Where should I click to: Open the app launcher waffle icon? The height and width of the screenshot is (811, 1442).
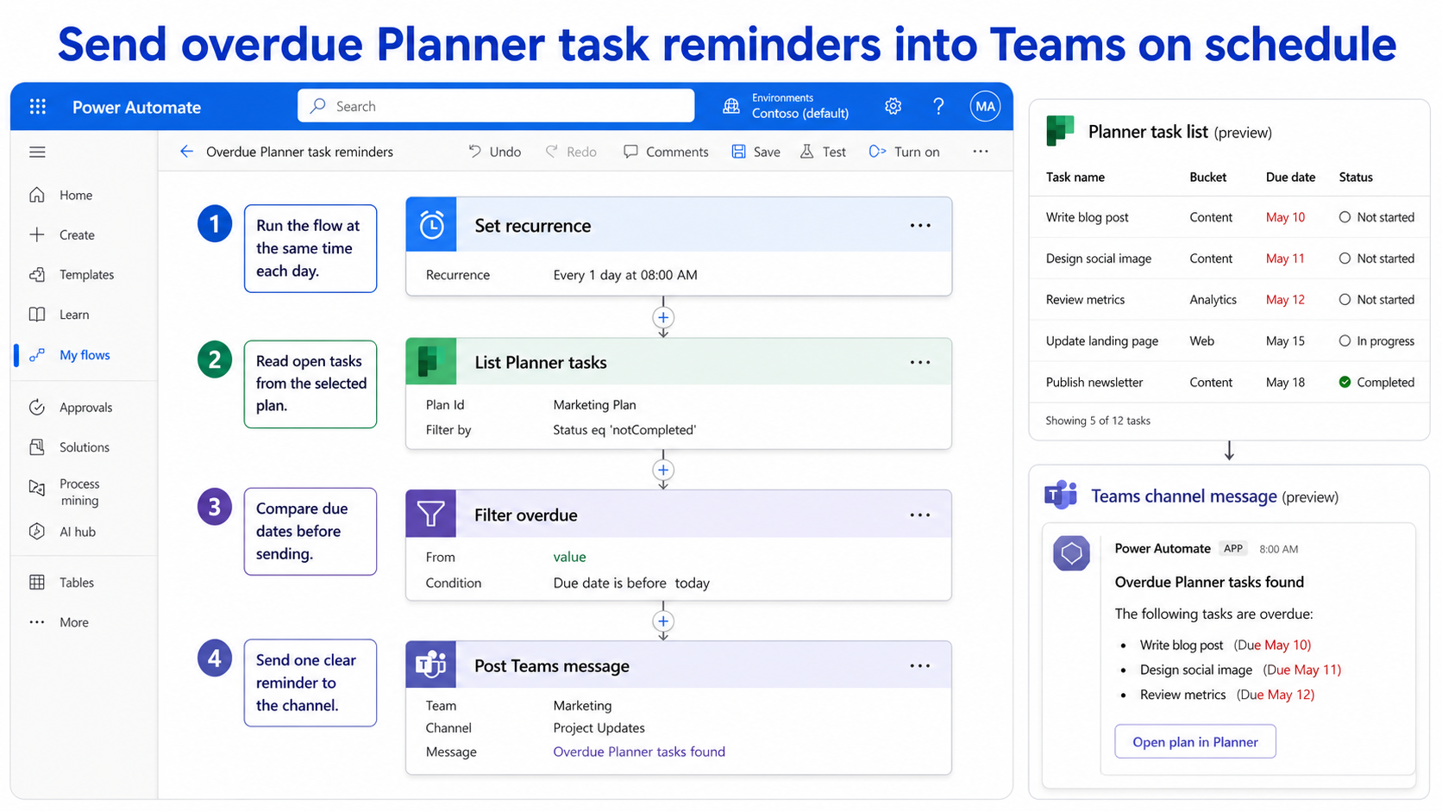coord(37,107)
